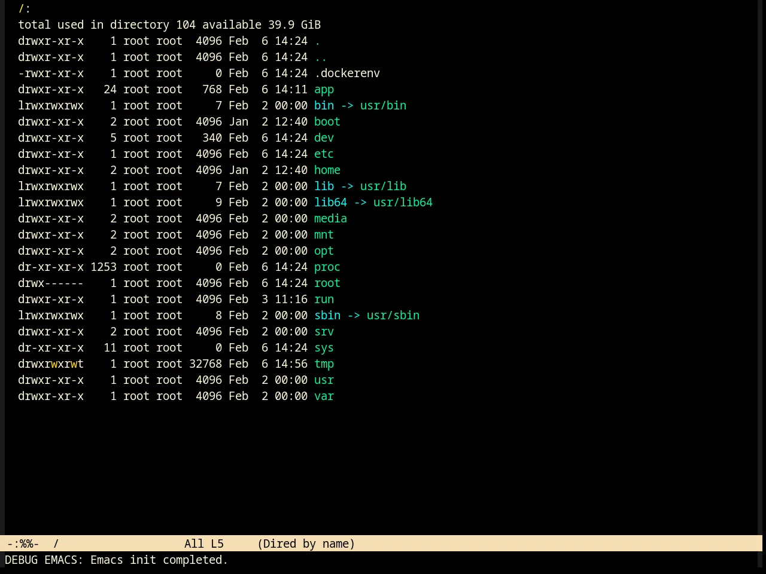
Task: Click the lib symlink name
Action: (x=324, y=187)
